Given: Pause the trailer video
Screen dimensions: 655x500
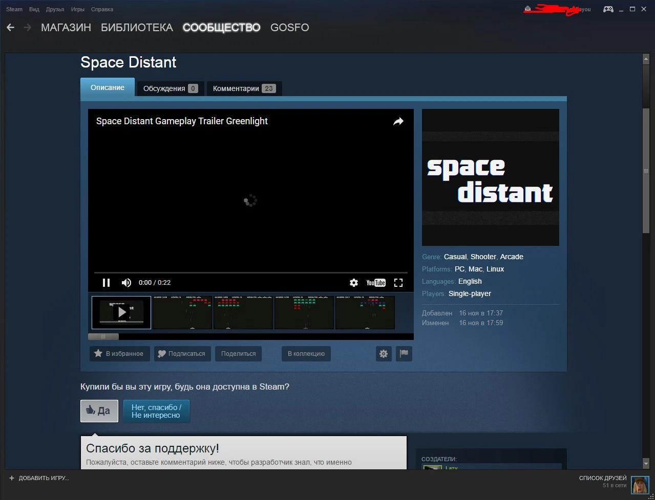Looking at the screenshot, I should coord(106,283).
